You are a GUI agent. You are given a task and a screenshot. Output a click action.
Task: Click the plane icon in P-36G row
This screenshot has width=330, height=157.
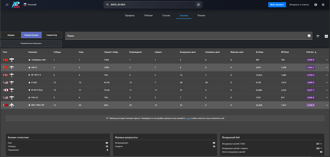coord(12,82)
